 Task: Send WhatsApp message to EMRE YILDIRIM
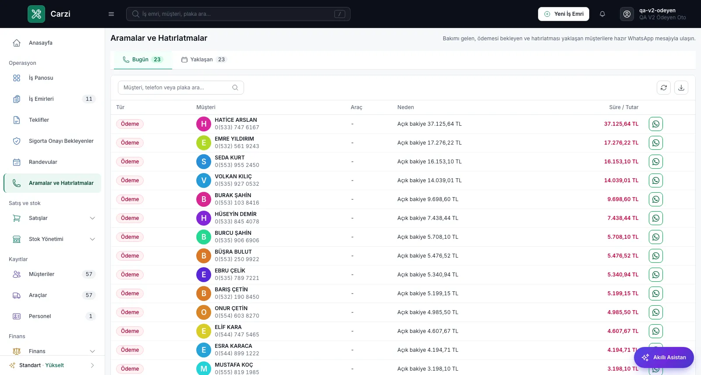point(656,143)
